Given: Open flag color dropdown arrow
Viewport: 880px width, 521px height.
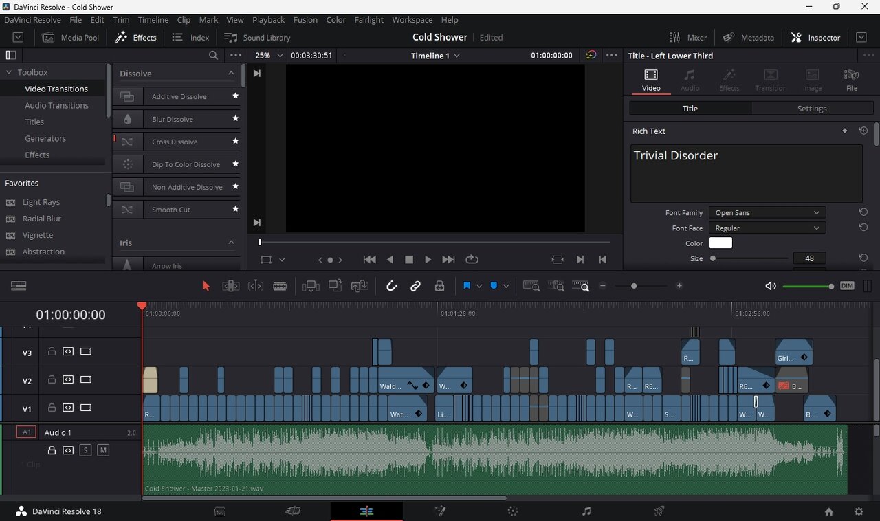Looking at the screenshot, I should (x=479, y=286).
